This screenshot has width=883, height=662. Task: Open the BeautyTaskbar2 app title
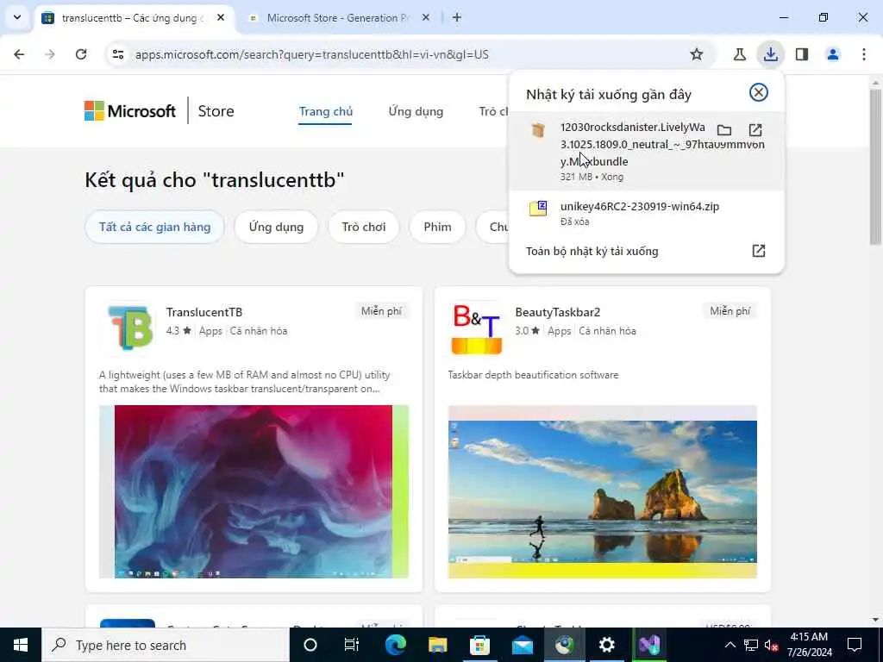point(558,312)
